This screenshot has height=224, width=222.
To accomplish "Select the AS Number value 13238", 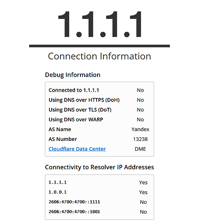I will coord(140,139).
